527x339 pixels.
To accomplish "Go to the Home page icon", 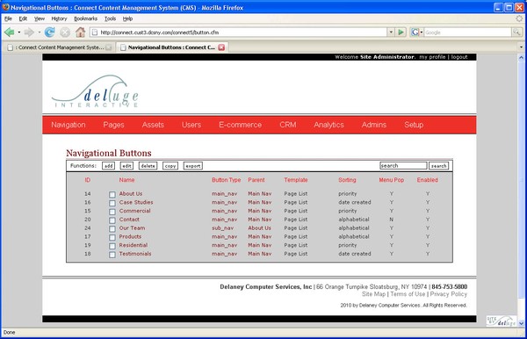I will 80,32.
